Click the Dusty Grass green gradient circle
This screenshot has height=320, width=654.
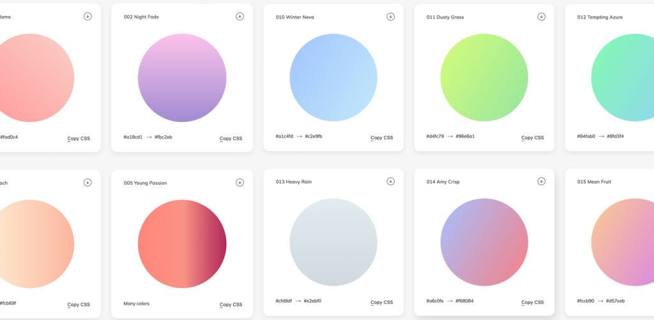484,78
